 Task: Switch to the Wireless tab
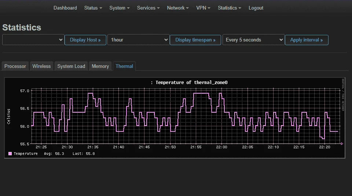pos(41,66)
